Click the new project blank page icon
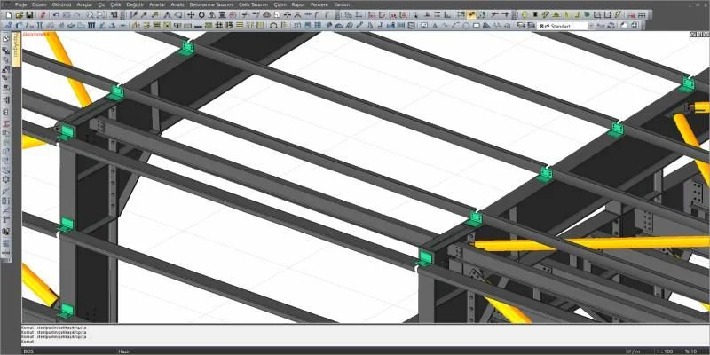The width and height of the screenshot is (710, 355). [9, 15]
